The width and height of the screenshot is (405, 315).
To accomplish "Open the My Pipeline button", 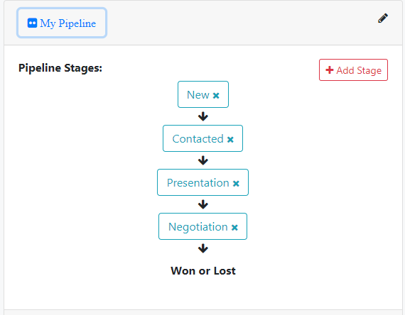I will click(62, 23).
